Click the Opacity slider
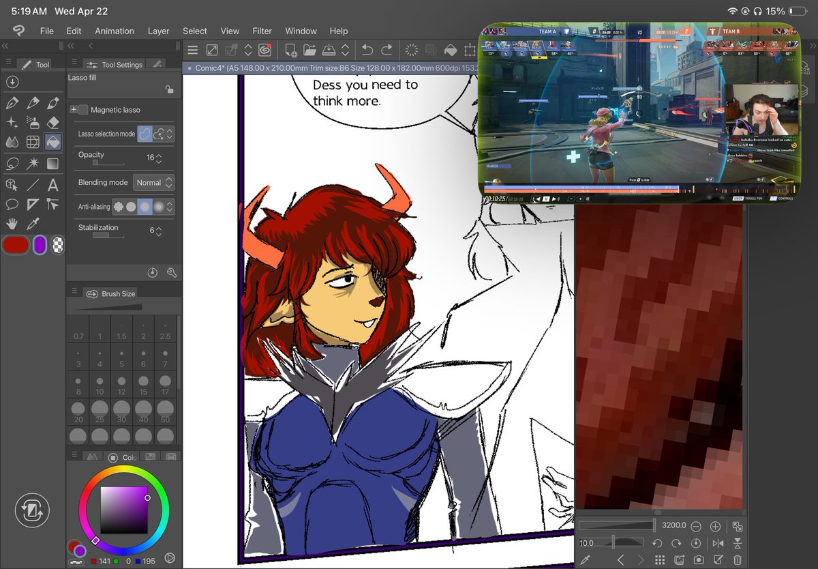This screenshot has width=818, height=569. 108,163
